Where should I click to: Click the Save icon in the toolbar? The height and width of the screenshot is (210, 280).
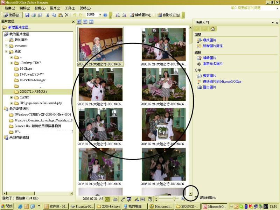click(x=27, y=15)
